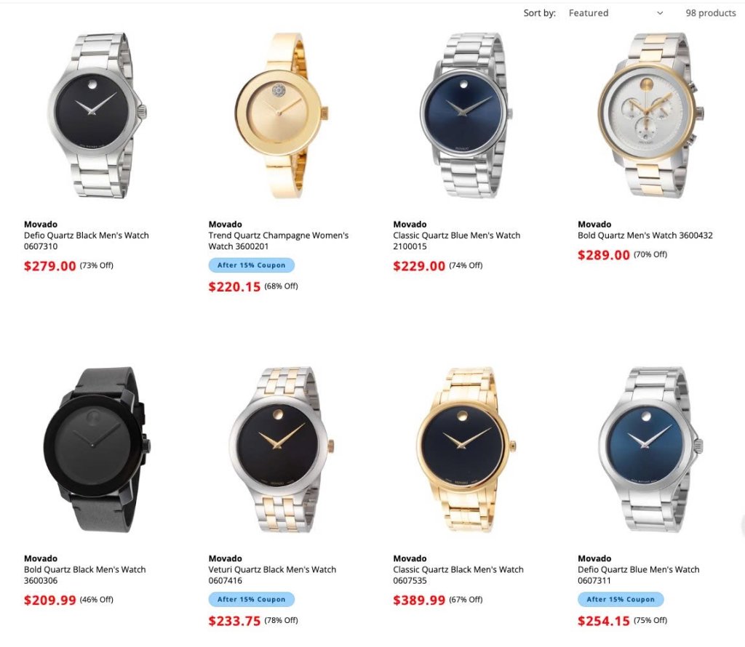This screenshot has height=647, width=745.
Task: View Veturi Quartz two-tone watch image
Action: pos(282,449)
